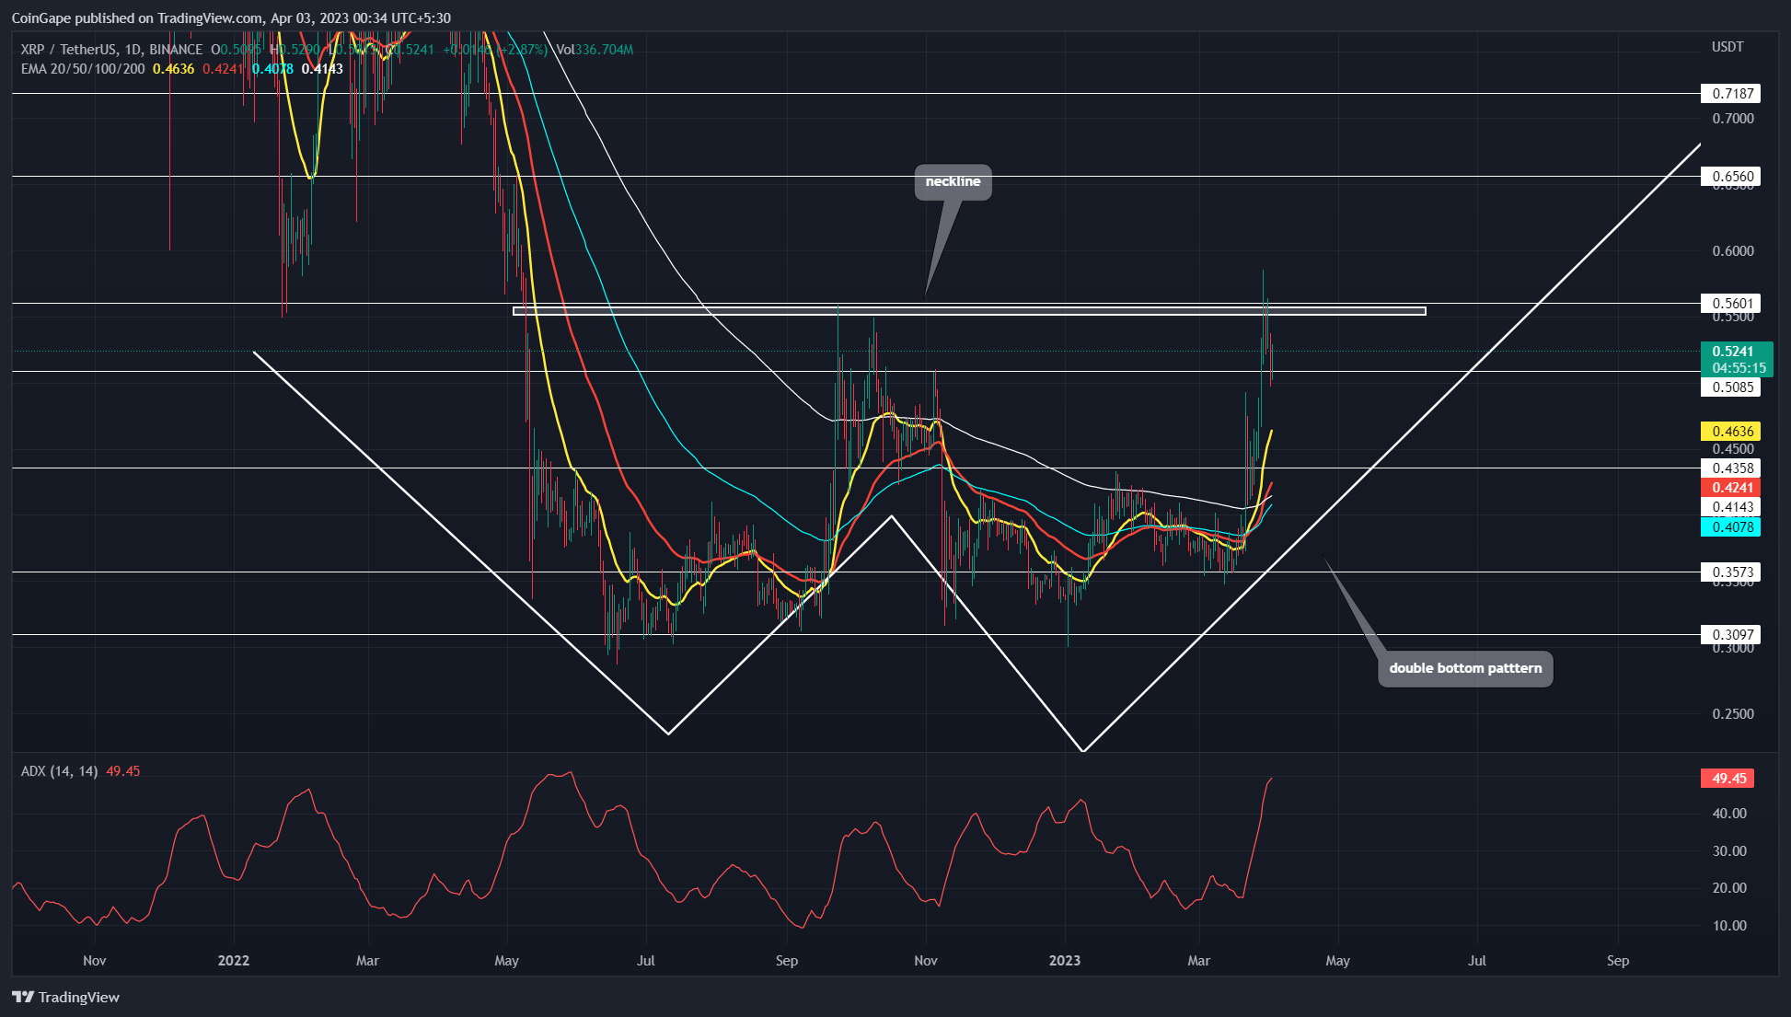Click the 'double bottom patttern' callout label
Screen dimensions: 1791x1017
pos(1465,669)
